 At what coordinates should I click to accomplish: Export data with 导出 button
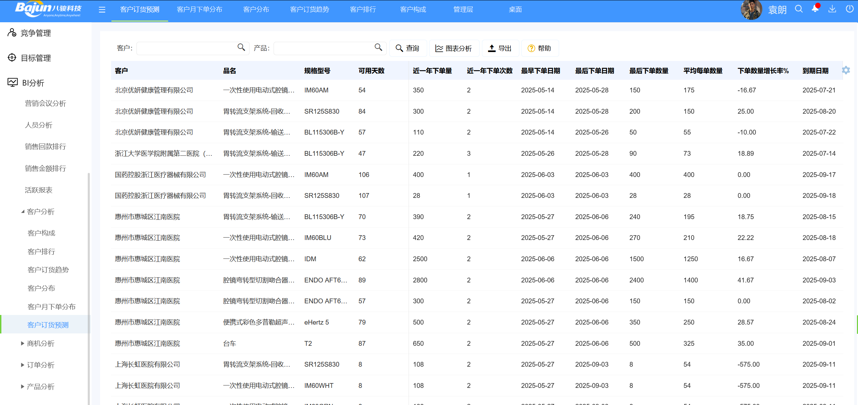pyautogui.click(x=500, y=48)
